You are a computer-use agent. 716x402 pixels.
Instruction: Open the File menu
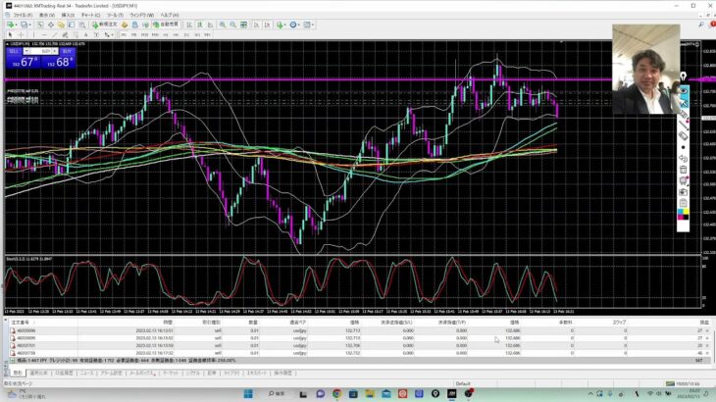pyautogui.click(x=20, y=16)
